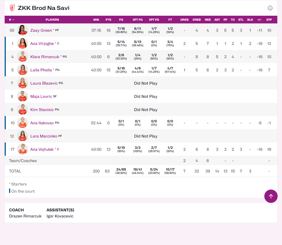The height and width of the screenshot is (245, 282).
Task: Click Zaay Green's player photo
Action: point(23,30)
